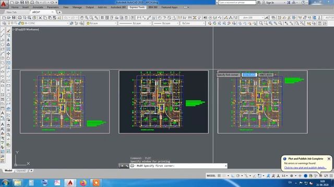Open Firefox from the Windows taskbar
Image resolution: width=334 pixels, height=187 pixels.
coord(83,182)
